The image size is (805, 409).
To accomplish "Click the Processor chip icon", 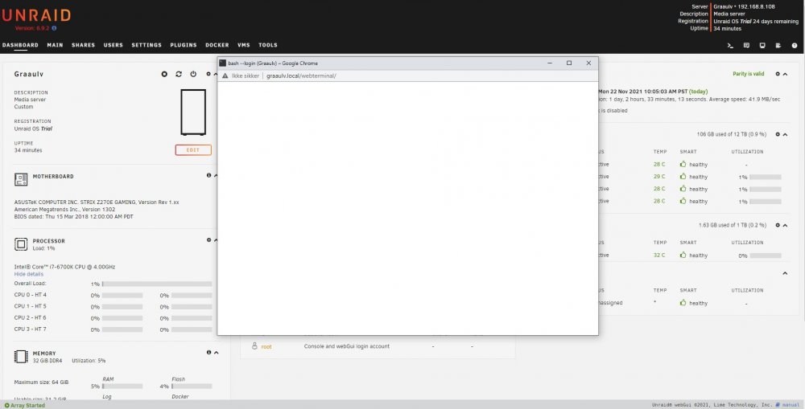I will tap(21, 244).
